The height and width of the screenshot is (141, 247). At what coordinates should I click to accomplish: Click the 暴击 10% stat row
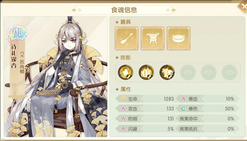tap(208, 99)
